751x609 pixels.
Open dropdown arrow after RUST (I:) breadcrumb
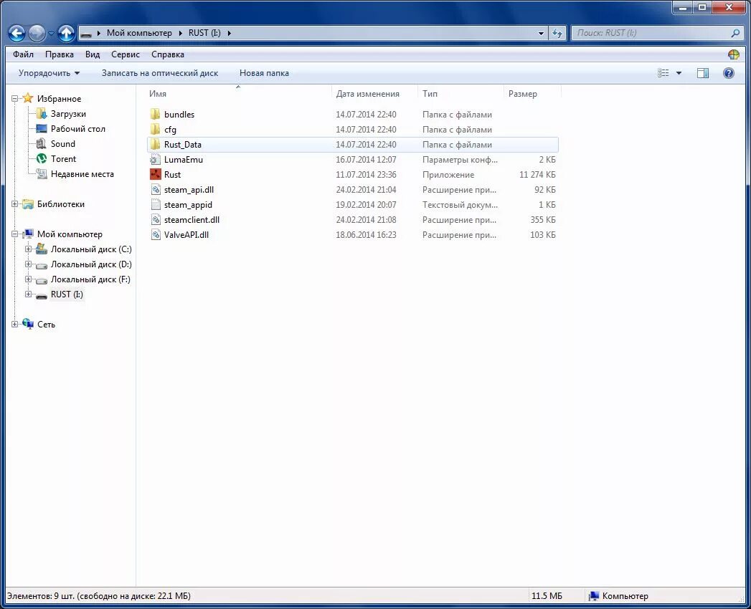(x=229, y=33)
